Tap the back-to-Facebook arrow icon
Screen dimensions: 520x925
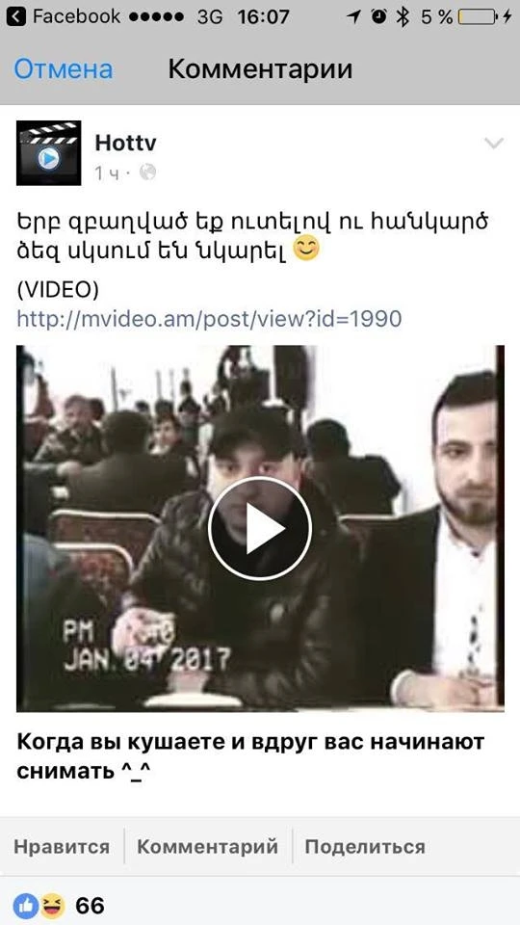pos(17,16)
